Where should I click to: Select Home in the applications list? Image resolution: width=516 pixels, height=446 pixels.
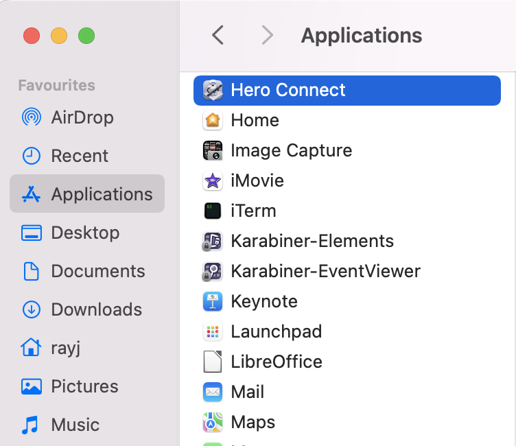pyautogui.click(x=347, y=120)
